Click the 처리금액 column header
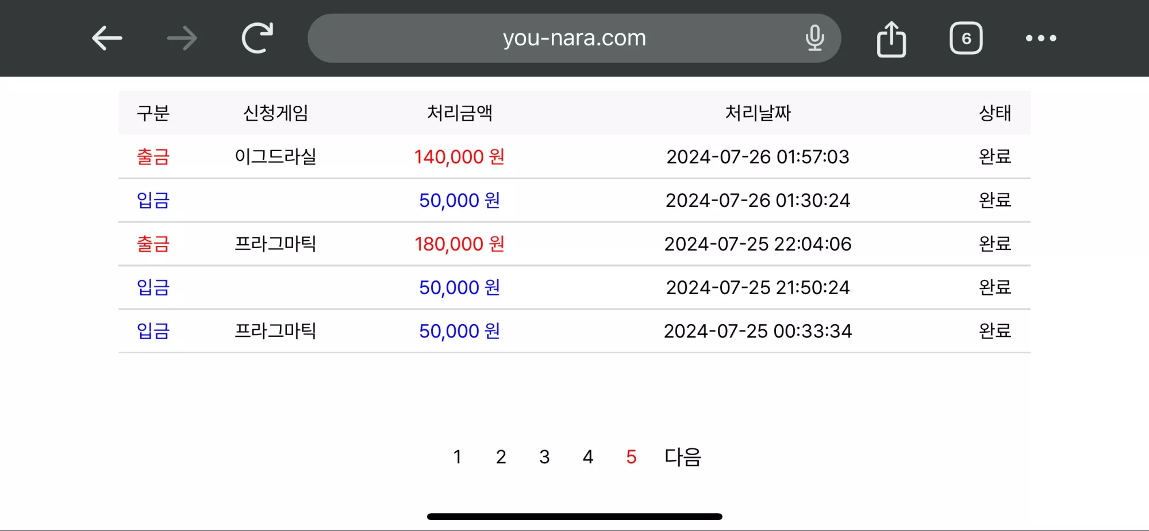This screenshot has width=1149, height=531. (x=459, y=113)
